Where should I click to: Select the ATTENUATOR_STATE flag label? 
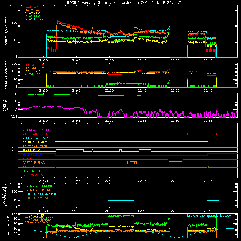point(36,130)
